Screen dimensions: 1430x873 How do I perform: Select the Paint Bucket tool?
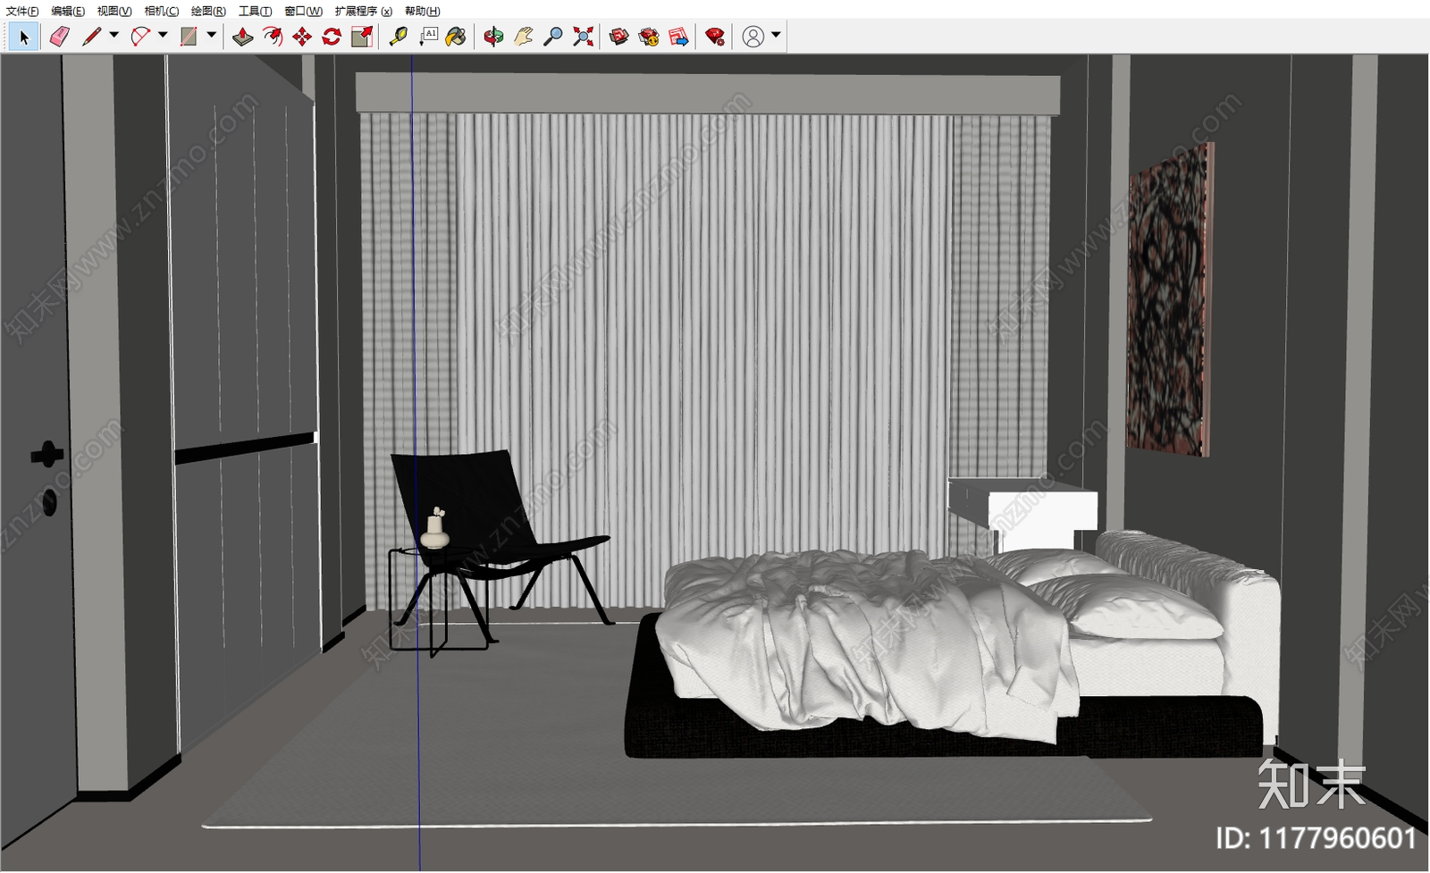[457, 37]
